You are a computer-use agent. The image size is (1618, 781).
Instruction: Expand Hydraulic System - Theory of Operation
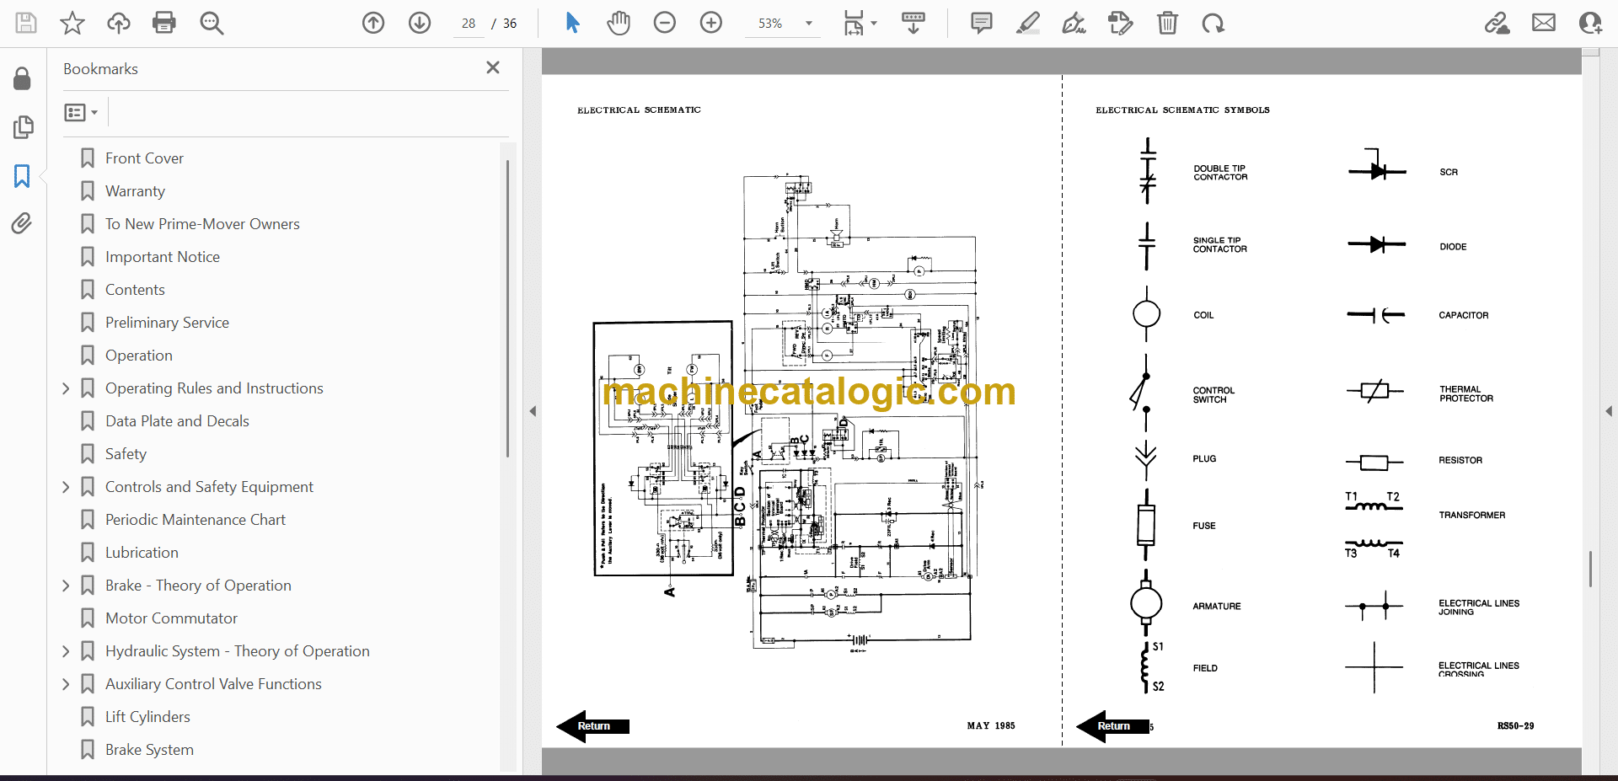pos(66,651)
